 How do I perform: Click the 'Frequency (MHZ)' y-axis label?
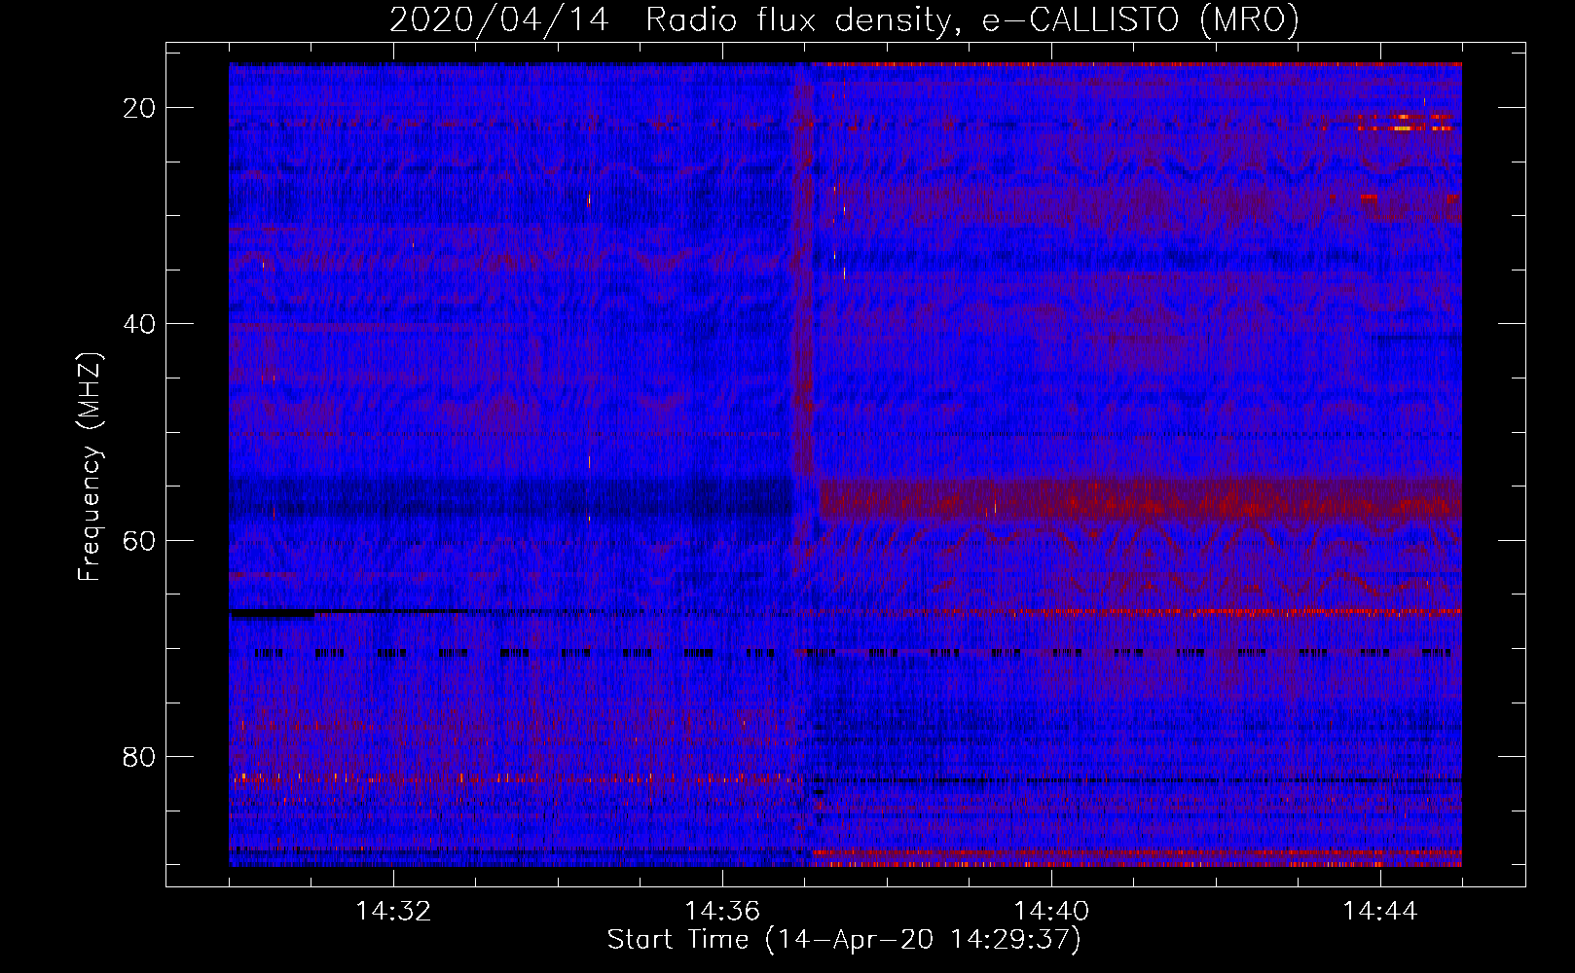coord(90,467)
